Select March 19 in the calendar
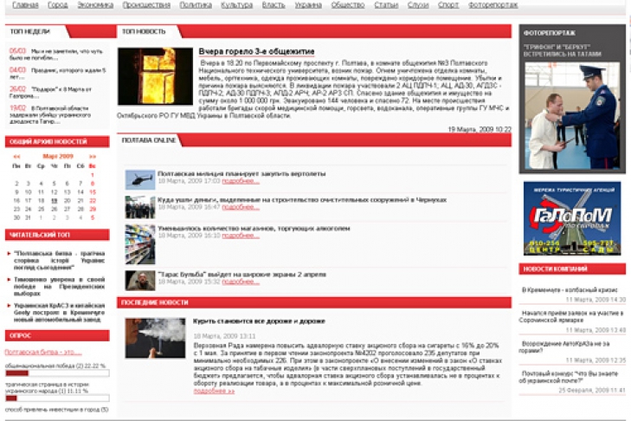631x421 pixels. (x=55, y=200)
